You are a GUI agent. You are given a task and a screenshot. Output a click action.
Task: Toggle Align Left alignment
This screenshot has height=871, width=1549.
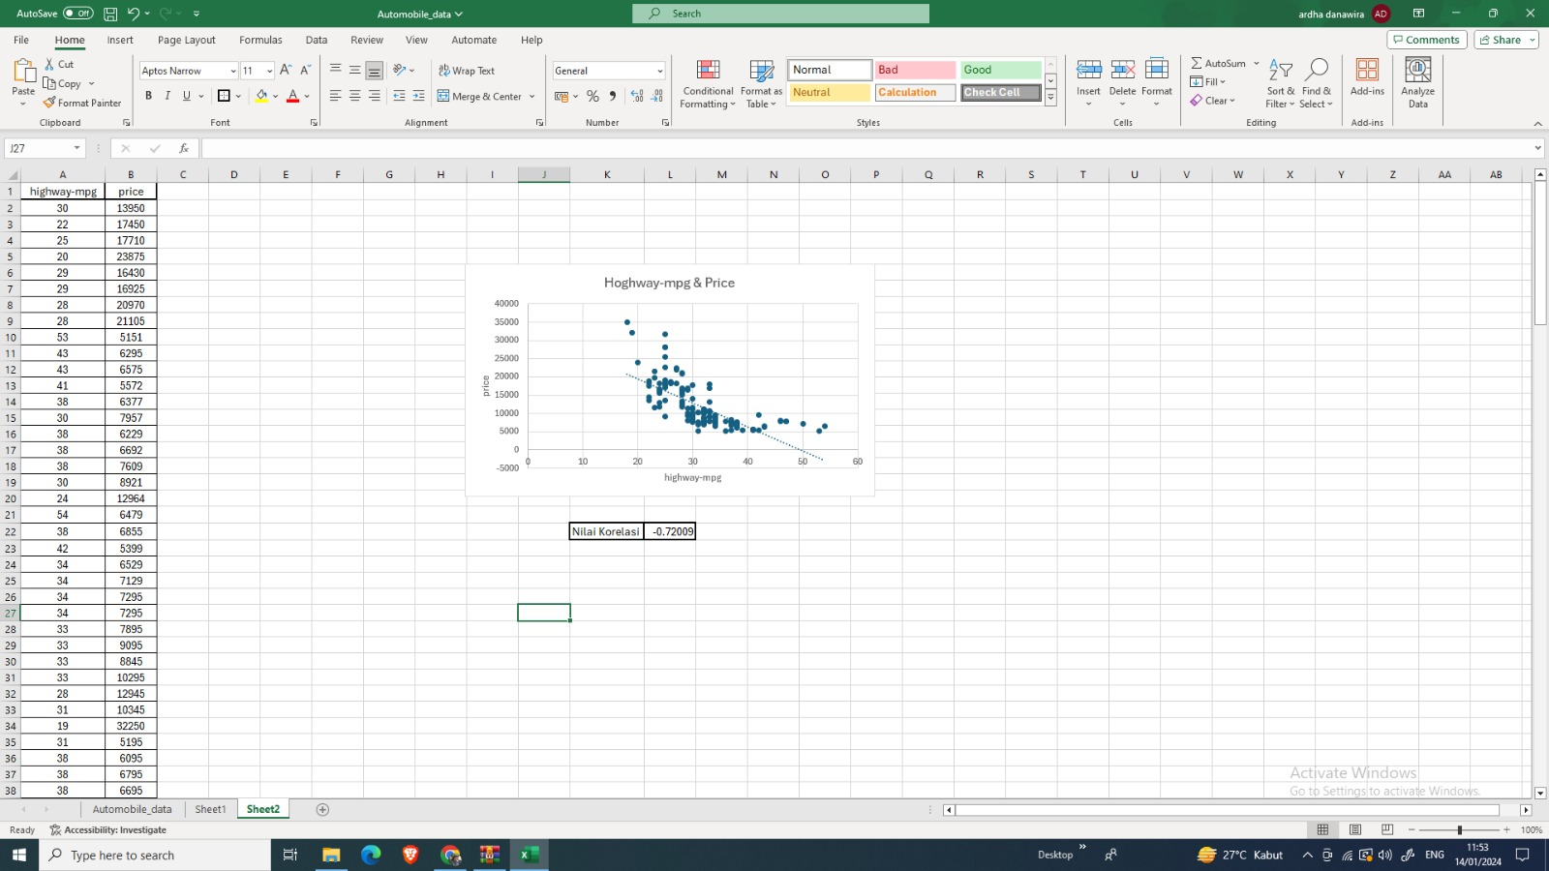point(335,96)
